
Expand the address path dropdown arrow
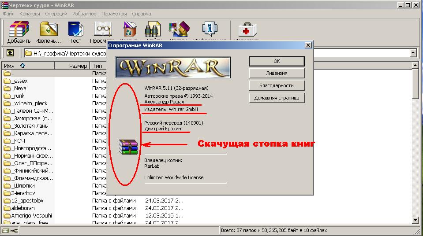pos(413,53)
